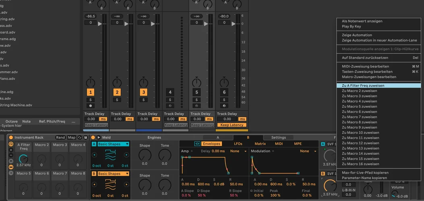Click the track 1 Track Delay value field

coord(91,119)
